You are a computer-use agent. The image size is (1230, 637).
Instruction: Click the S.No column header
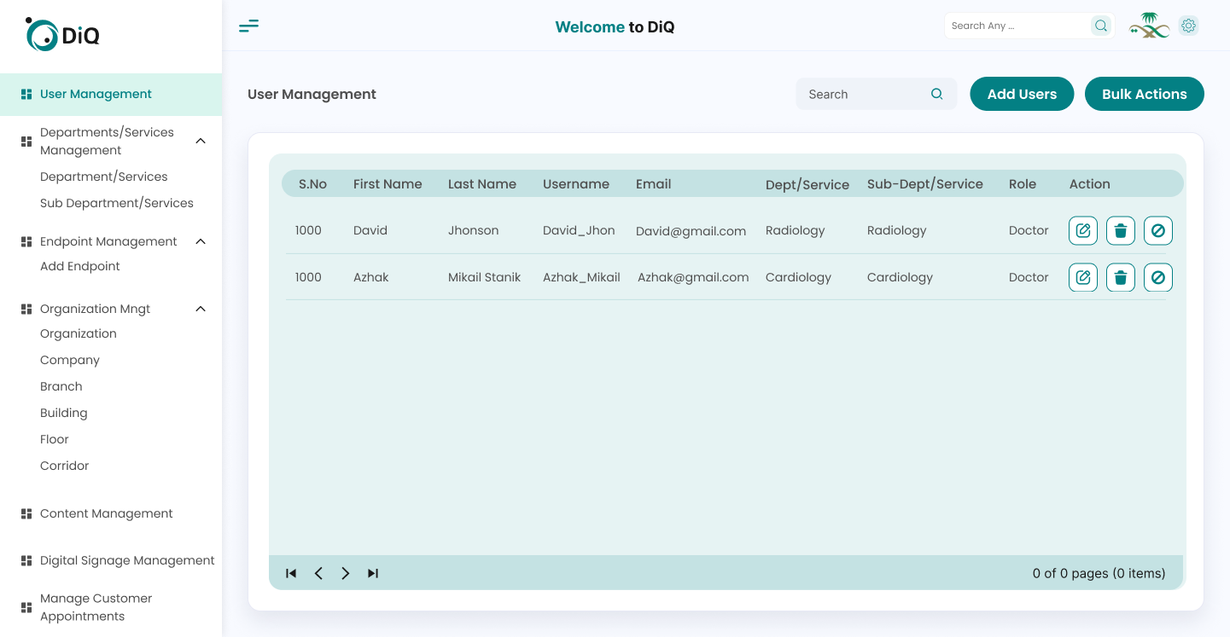312,184
